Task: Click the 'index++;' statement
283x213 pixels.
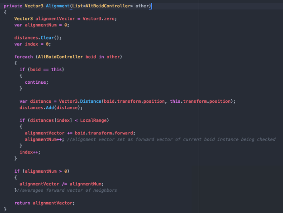Action: coord(30,152)
